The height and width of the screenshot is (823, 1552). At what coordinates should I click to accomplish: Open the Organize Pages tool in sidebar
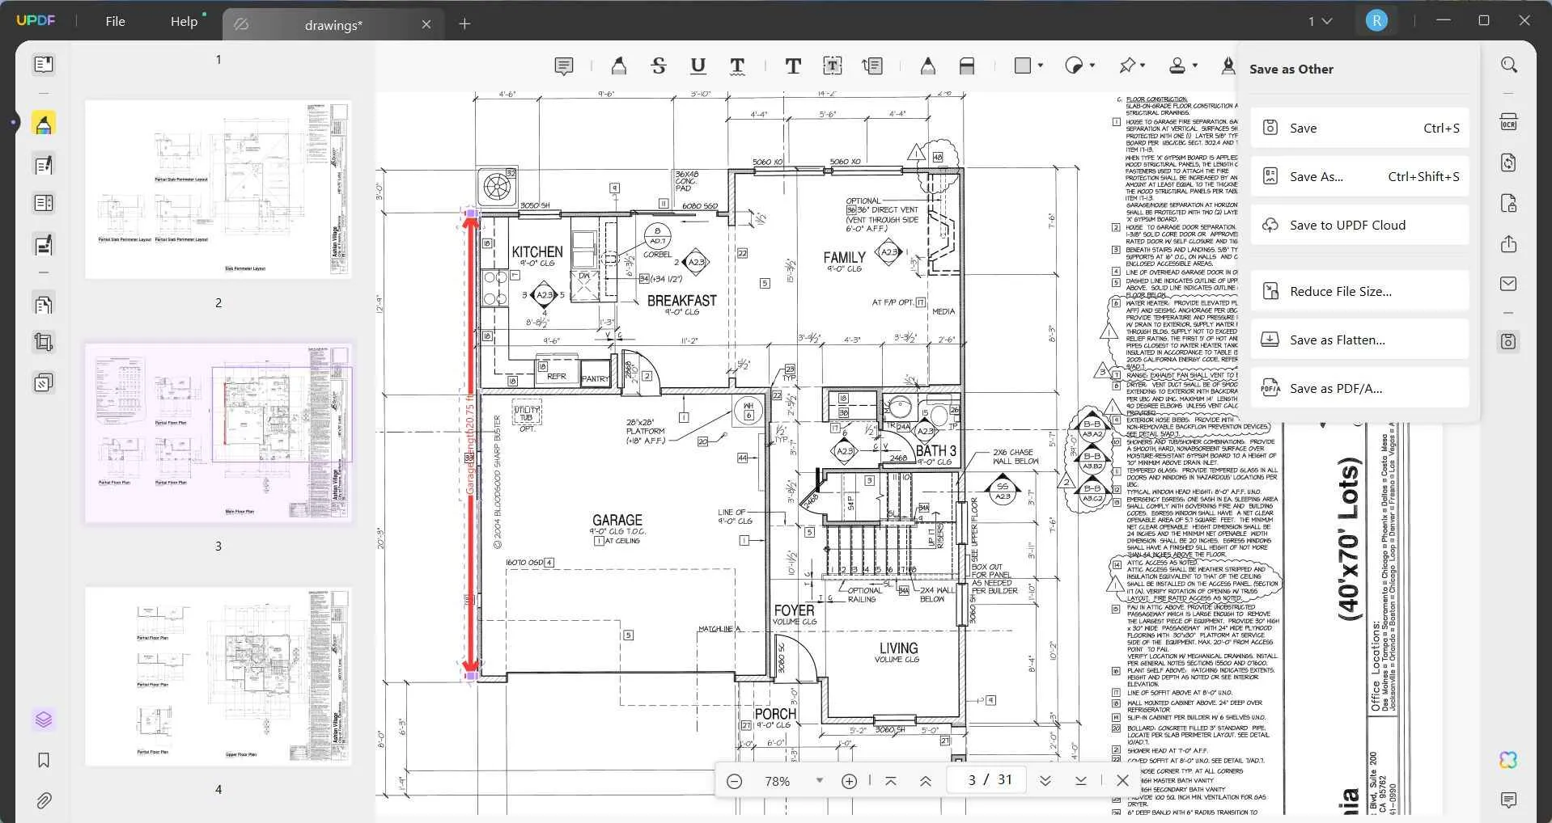pyautogui.click(x=44, y=203)
